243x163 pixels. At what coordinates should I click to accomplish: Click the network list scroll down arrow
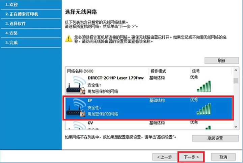point(236,127)
